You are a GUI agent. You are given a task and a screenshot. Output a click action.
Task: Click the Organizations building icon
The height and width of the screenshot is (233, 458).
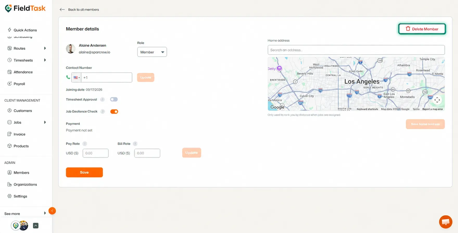point(9,184)
